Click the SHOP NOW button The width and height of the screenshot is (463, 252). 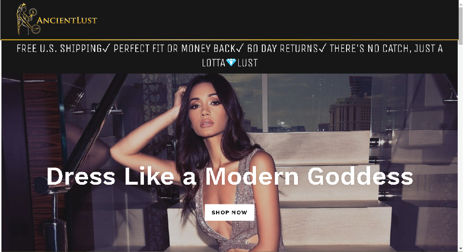[230, 213]
